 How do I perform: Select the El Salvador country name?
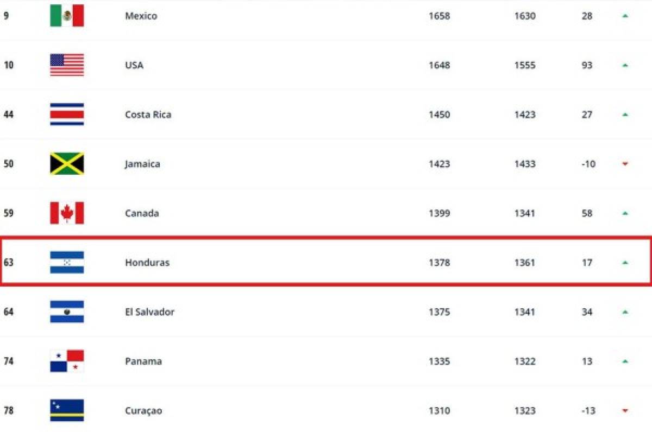click(149, 312)
